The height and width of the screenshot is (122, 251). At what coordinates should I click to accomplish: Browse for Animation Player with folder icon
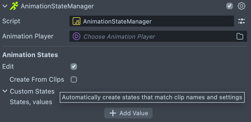(x=240, y=36)
